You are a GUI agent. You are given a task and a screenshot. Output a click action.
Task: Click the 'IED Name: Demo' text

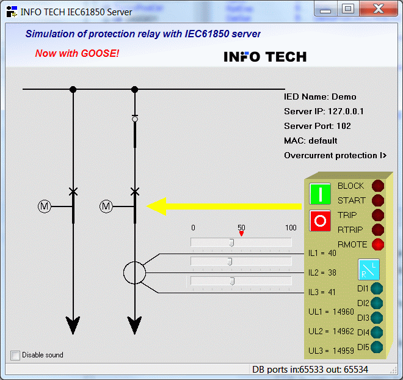[320, 97]
